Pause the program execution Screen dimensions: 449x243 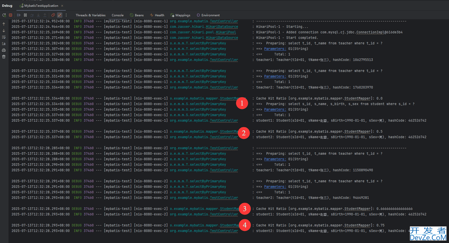tap(25, 15)
